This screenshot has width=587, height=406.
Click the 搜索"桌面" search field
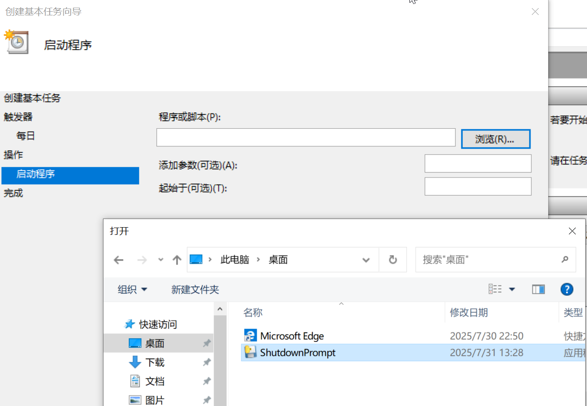pos(496,260)
